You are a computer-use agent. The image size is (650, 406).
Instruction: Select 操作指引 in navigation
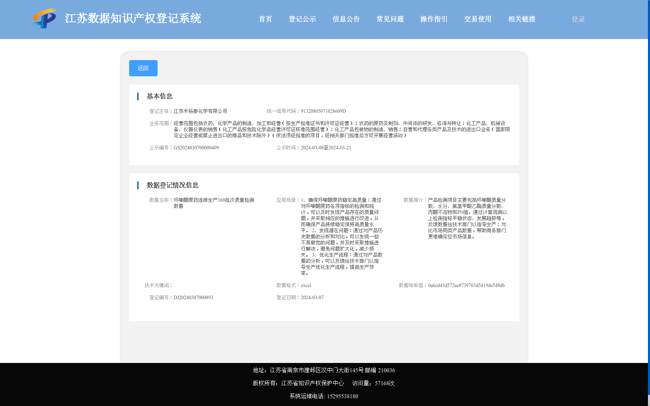click(x=434, y=19)
